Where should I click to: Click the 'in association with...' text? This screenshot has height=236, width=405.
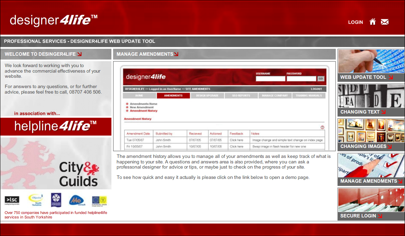(x=37, y=114)
